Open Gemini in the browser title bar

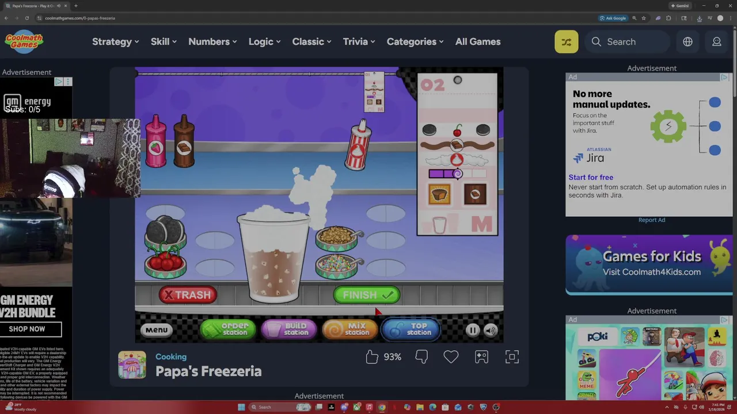point(680,6)
